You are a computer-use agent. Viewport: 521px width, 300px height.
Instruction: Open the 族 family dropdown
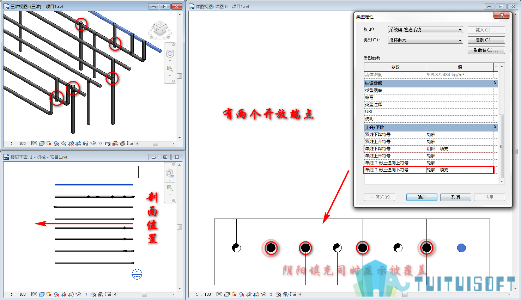[425, 30]
